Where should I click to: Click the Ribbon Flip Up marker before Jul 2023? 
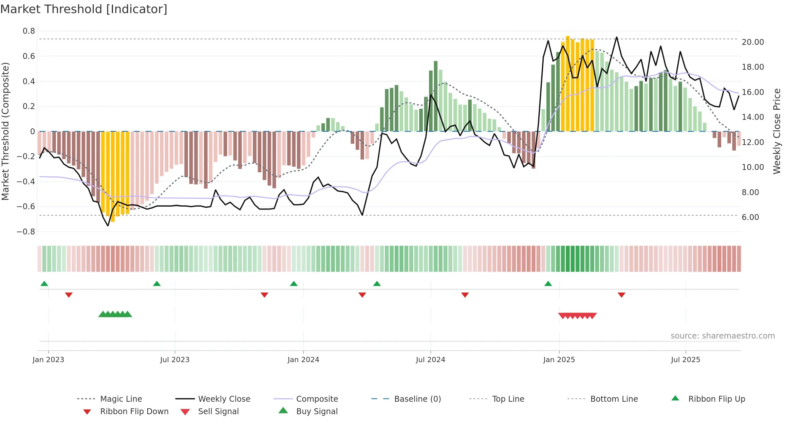(157, 284)
